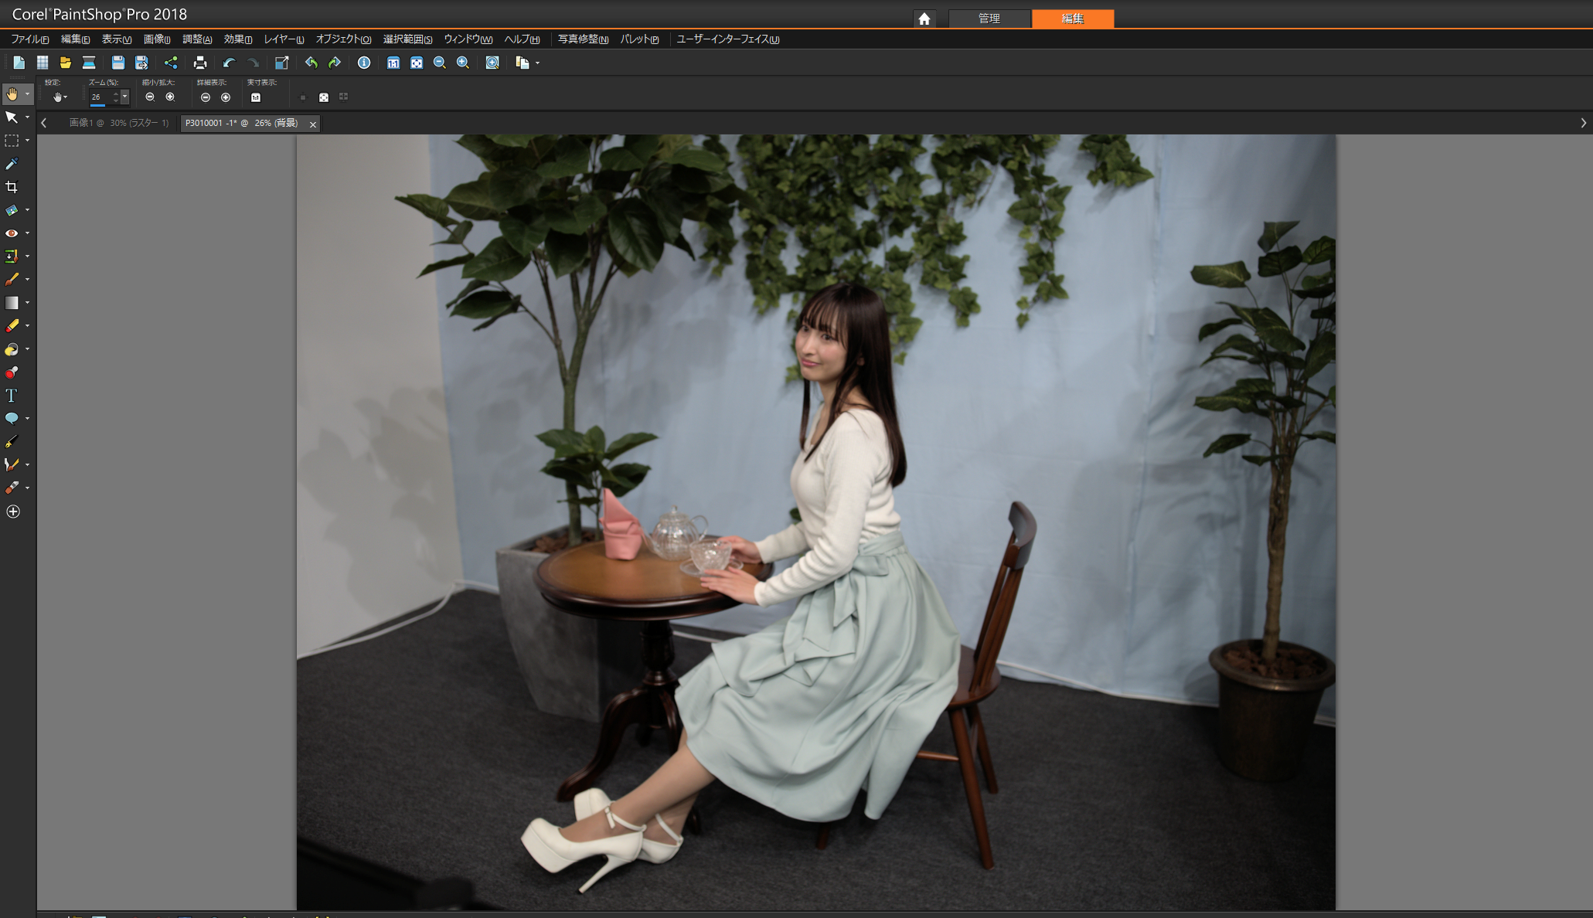Screen dimensions: 1593x918
Task: Click the Print icon in toolbar
Action: (x=200, y=63)
